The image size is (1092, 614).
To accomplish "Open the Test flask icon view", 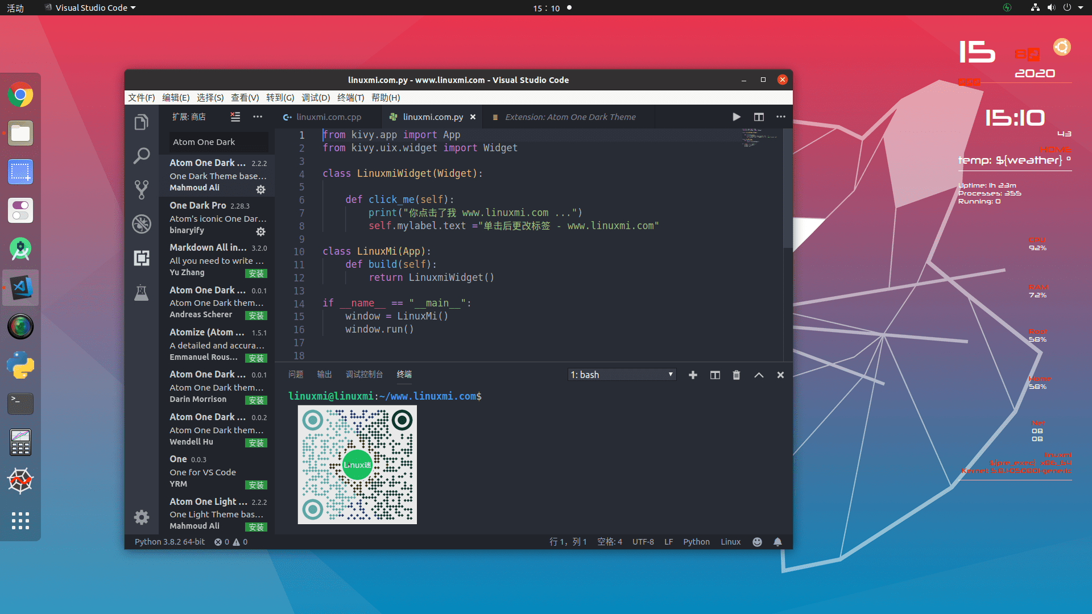I will point(141,293).
